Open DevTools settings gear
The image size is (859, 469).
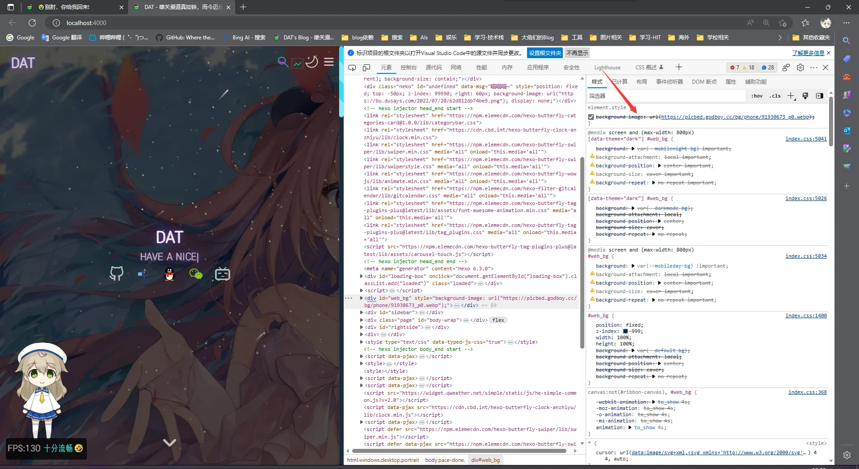click(x=800, y=68)
